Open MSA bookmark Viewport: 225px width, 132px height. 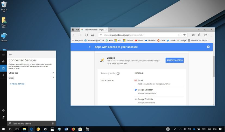tap(118, 40)
